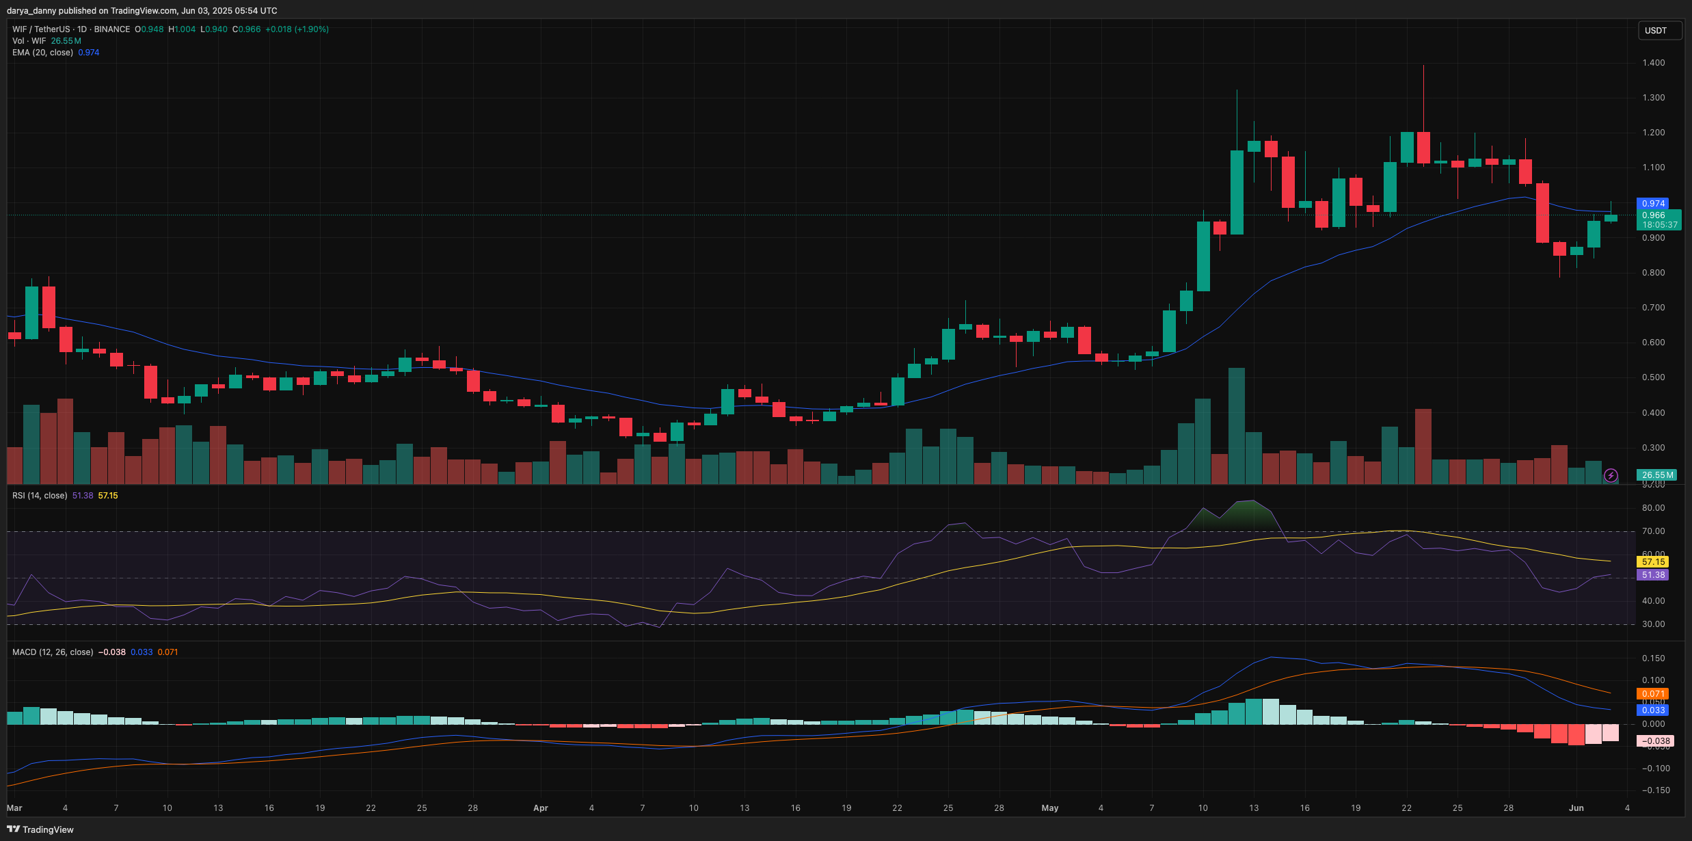Select the RSI (14, close) indicator legend

pos(40,496)
